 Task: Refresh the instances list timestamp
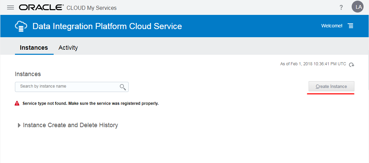click(x=352, y=65)
